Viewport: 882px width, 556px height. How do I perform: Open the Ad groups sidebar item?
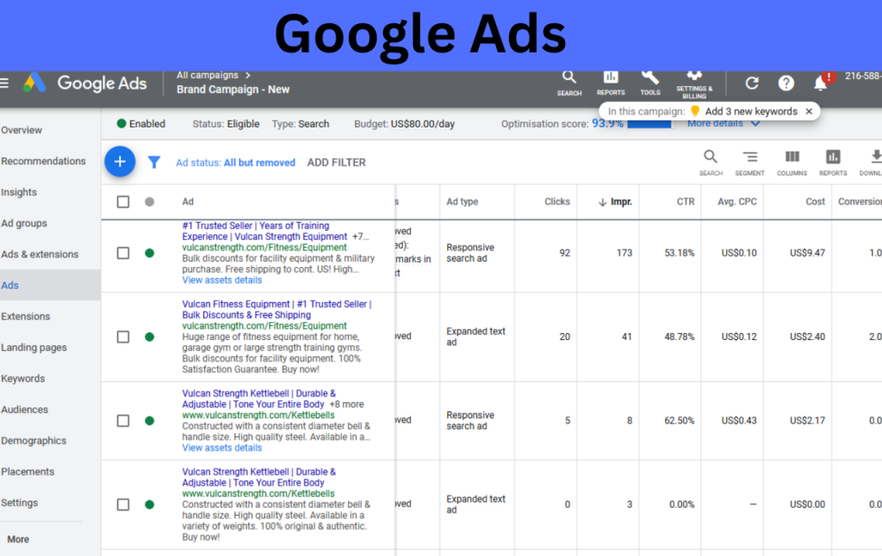pos(22,223)
